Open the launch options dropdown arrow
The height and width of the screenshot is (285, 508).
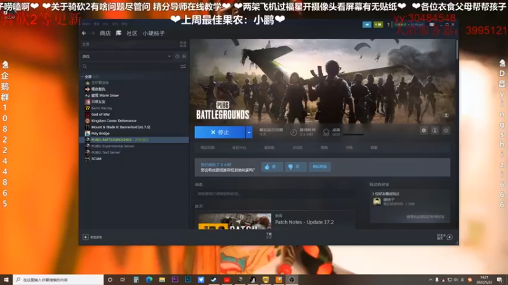click(x=249, y=132)
